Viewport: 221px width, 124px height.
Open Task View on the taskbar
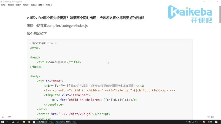click(18, 122)
